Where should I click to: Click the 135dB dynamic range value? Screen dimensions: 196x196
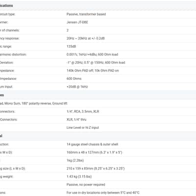click(71, 47)
